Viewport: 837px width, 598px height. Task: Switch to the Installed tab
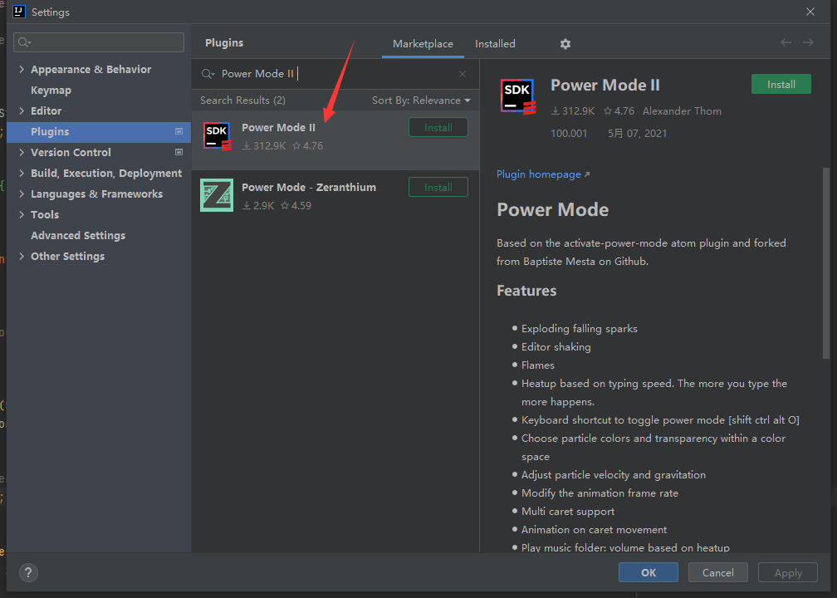click(495, 44)
